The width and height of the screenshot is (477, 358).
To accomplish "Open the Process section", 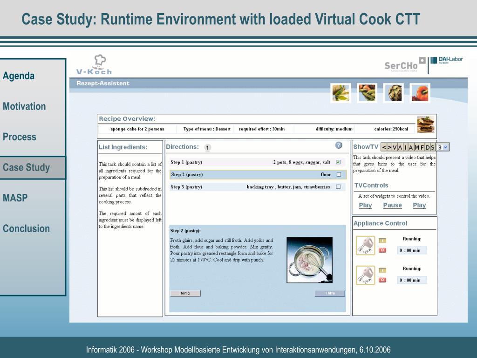I will pyautogui.click(x=20, y=137).
